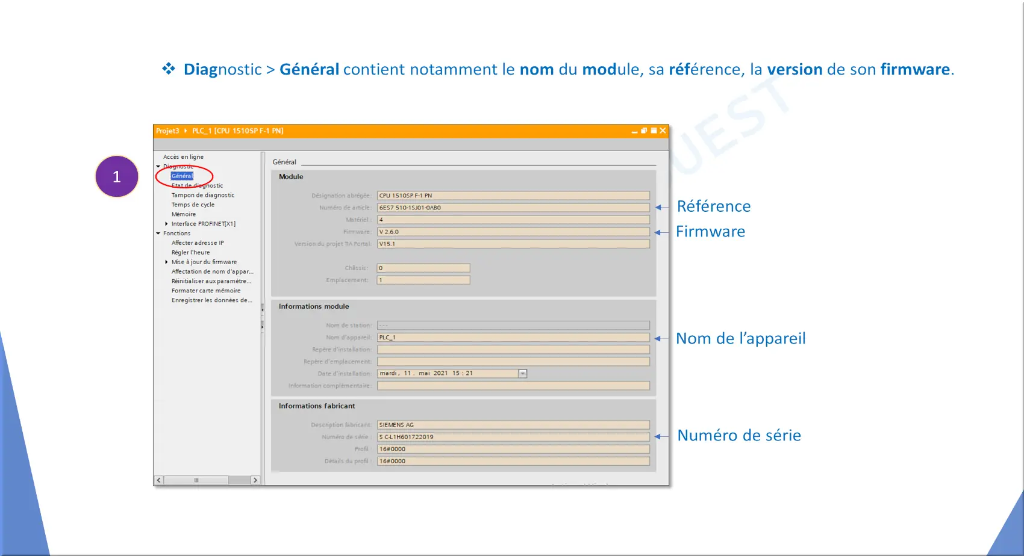
Task: Click the Désignation abrégée field
Action: pyautogui.click(x=513, y=196)
